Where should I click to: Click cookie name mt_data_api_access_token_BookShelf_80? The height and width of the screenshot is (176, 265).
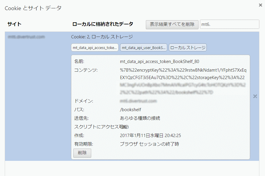point(160,62)
